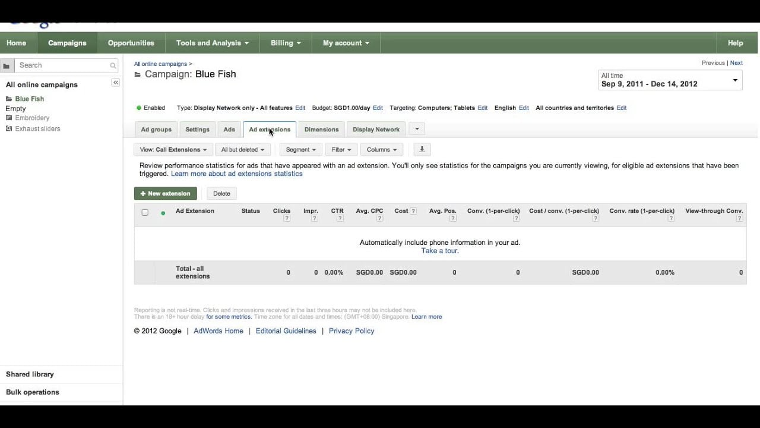This screenshot has height=428, width=760.
Task: Collapse the left sidebar with the double-arrow icon
Action: pos(116,83)
